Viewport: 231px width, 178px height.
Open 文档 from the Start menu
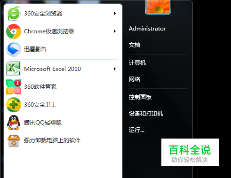click(135, 45)
